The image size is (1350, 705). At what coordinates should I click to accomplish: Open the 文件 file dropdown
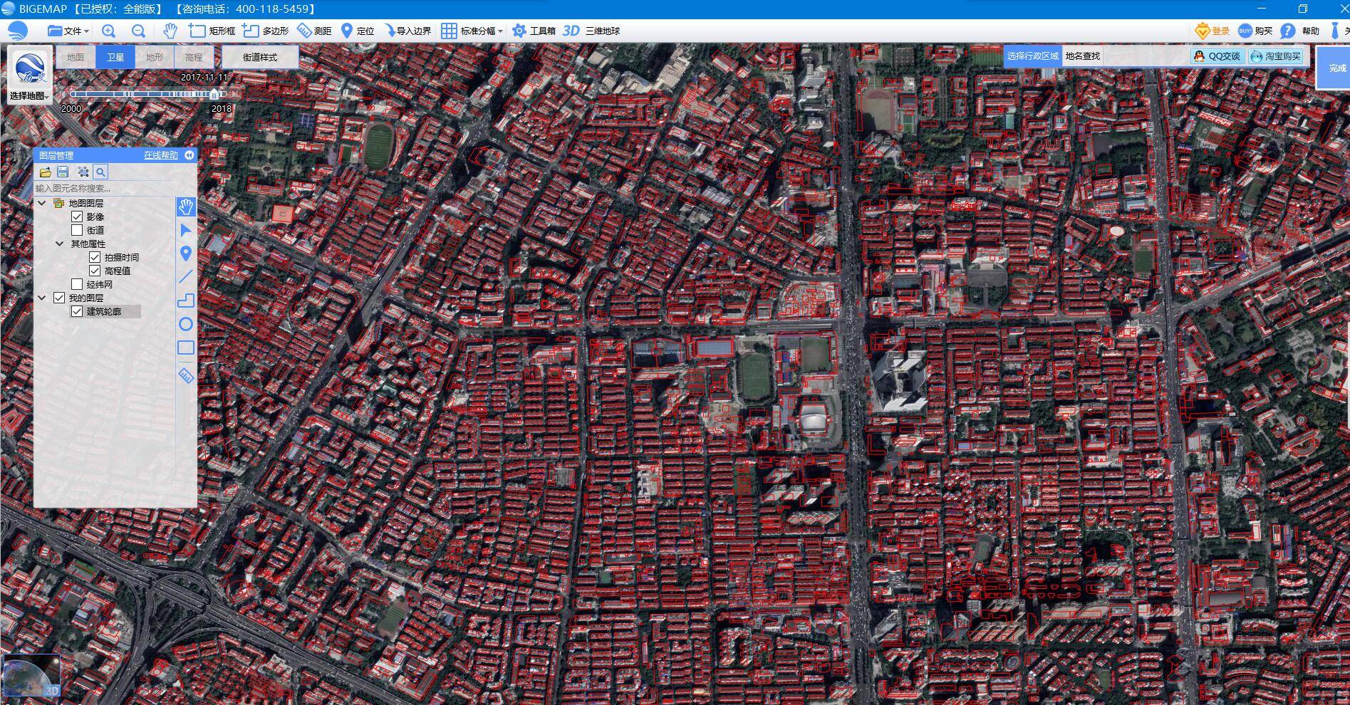point(68,31)
